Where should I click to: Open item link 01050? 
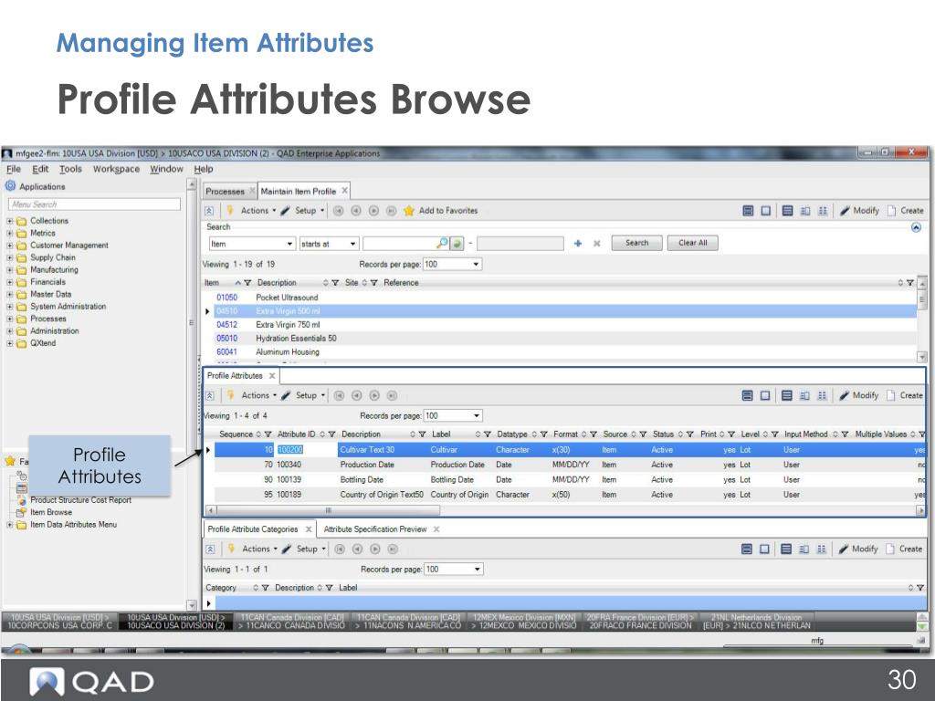click(x=226, y=298)
